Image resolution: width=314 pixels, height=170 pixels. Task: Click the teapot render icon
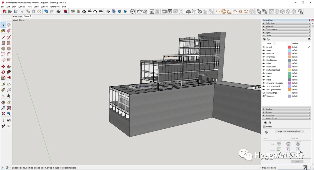point(139,11)
